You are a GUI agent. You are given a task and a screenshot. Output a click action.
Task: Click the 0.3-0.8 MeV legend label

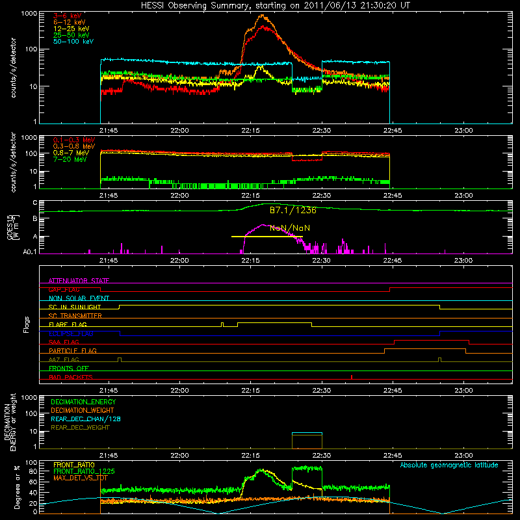point(74,147)
